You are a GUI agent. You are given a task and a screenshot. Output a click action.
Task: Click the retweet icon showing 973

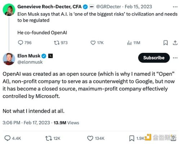tap(57, 43)
